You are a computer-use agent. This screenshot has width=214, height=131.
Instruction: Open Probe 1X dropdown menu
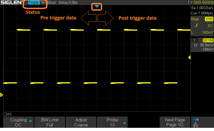112,122
